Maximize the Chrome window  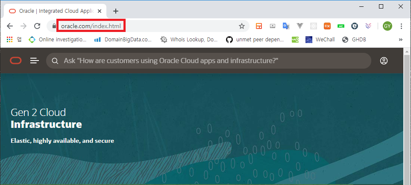click(381, 6)
